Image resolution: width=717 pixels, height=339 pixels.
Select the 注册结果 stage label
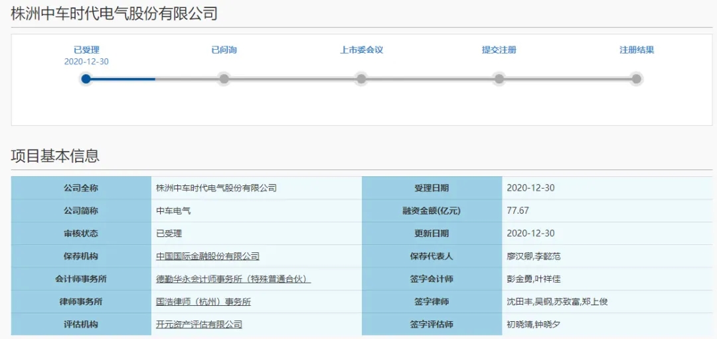tap(637, 50)
